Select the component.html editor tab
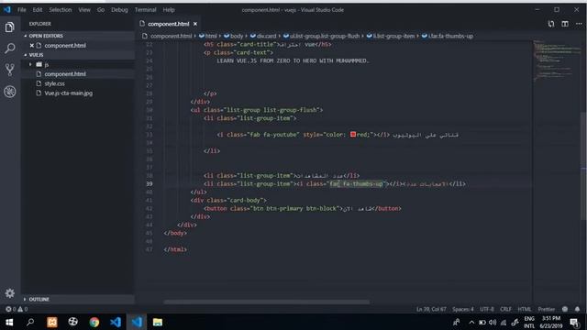 (x=168, y=24)
